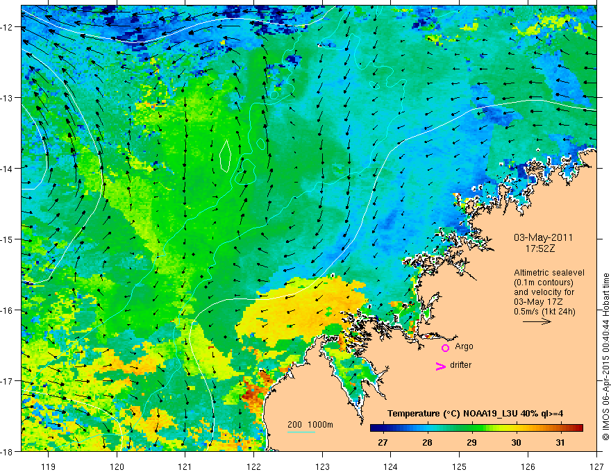Click latitude axis label -16
The width and height of the screenshot is (611, 472).
pyautogui.click(x=7, y=310)
